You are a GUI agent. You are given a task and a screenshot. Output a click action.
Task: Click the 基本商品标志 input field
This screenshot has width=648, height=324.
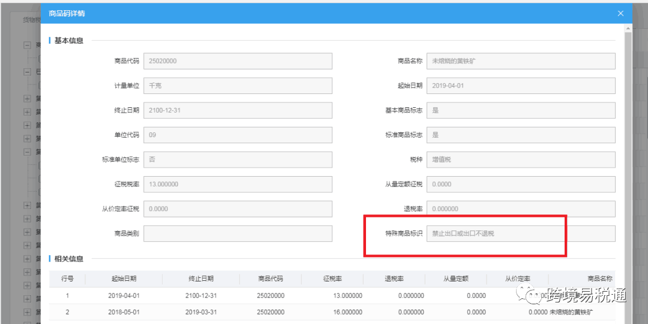pos(521,110)
